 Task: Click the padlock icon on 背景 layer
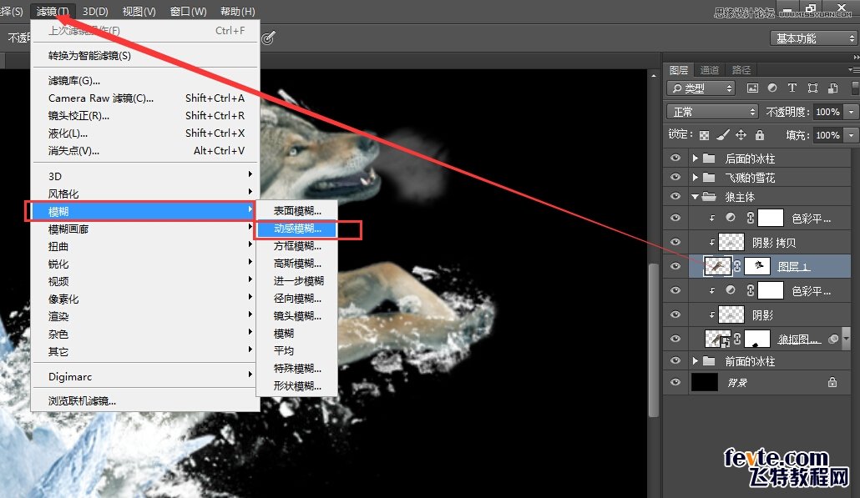tap(832, 382)
